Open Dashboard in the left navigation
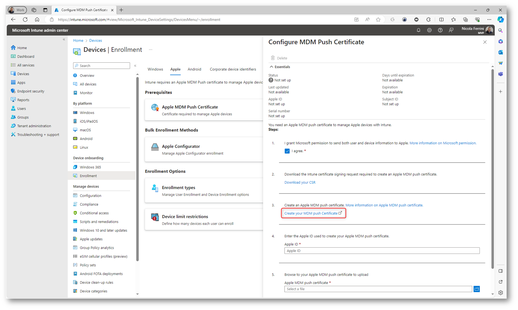The image size is (518, 310). [25, 56]
